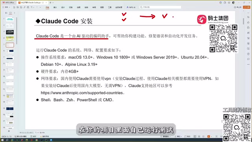Select slide 15 thumbnail
Image resolution: width=252 pixels, height=142 pixels.
click(10, 109)
